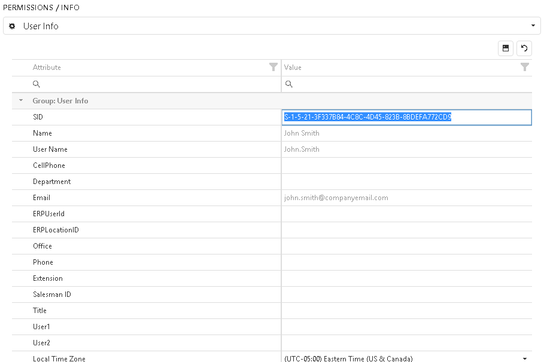Click the Title value cell

coord(406,311)
